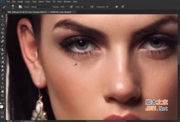
Task: Select the Hand tool
Action: 2,91
